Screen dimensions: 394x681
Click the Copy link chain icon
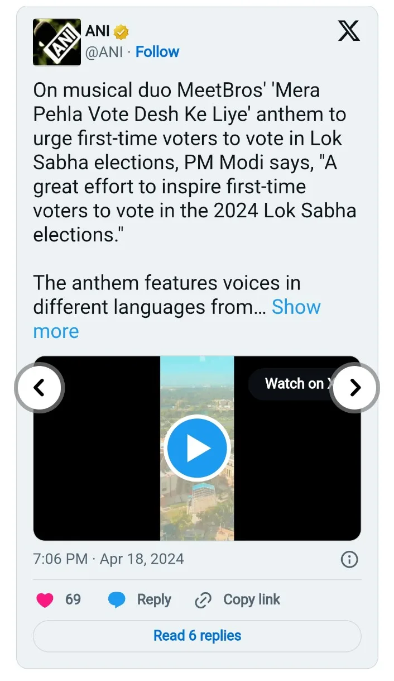(203, 601)
